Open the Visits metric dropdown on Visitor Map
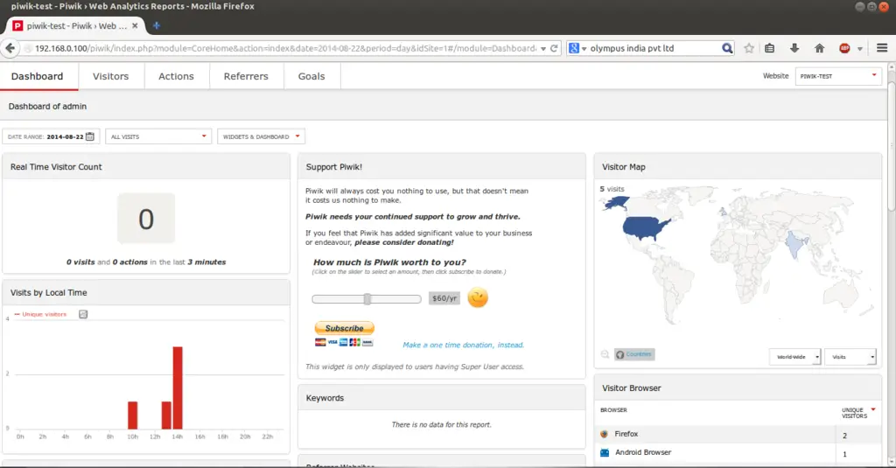 850,357
